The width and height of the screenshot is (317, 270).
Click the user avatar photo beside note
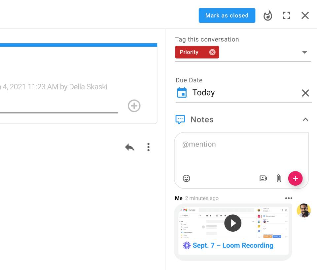(x=304, y=210)
